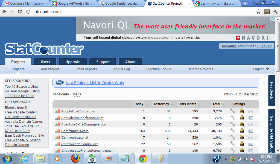Open stats chart icon for Camfrancais.com
The height and width of the screenshot is (164, 280).
57,131
